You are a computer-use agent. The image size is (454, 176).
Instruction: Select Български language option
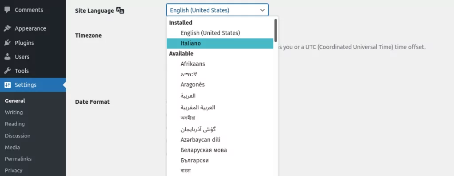[220, 160]
